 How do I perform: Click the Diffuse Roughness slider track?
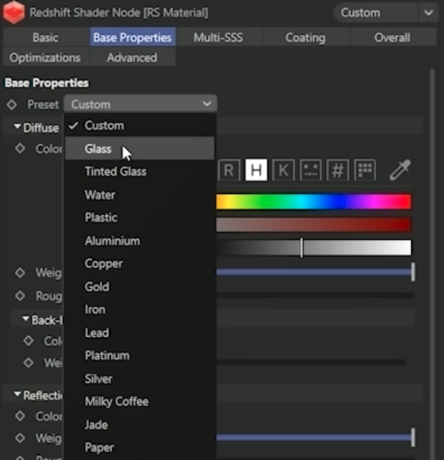pyautogui.click(x=315, y=295)
